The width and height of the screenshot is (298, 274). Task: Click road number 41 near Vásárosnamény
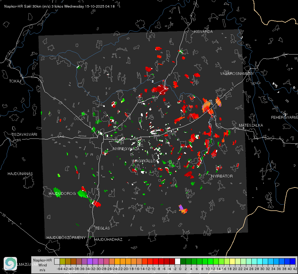232,89
